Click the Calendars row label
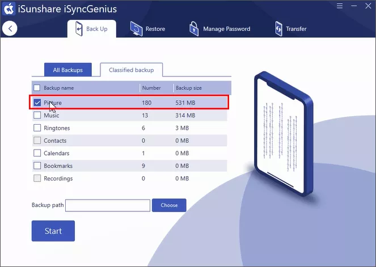The width and height of the screenshot is (376, 267). (x=57, y=153)
